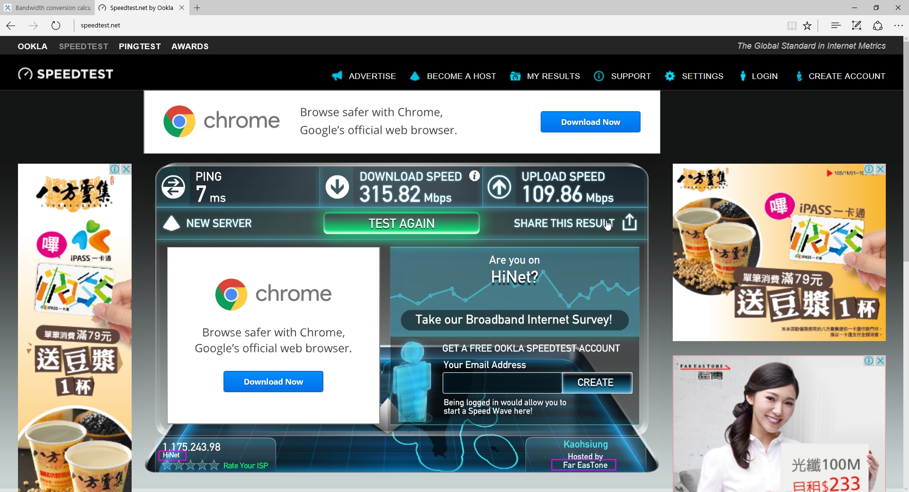Click the Your Email Address field
Screen dimensions: 909x492
coord(502,383)
